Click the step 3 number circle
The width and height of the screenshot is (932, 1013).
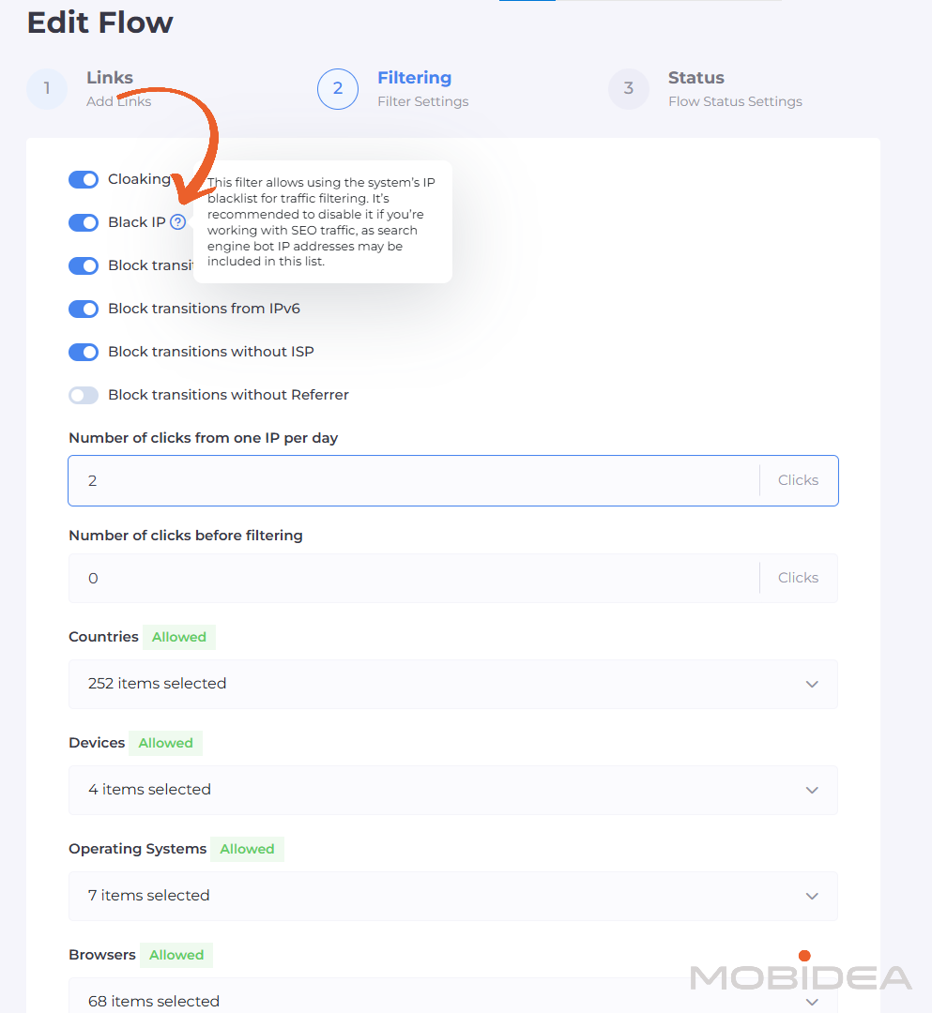tap(629, 89)
